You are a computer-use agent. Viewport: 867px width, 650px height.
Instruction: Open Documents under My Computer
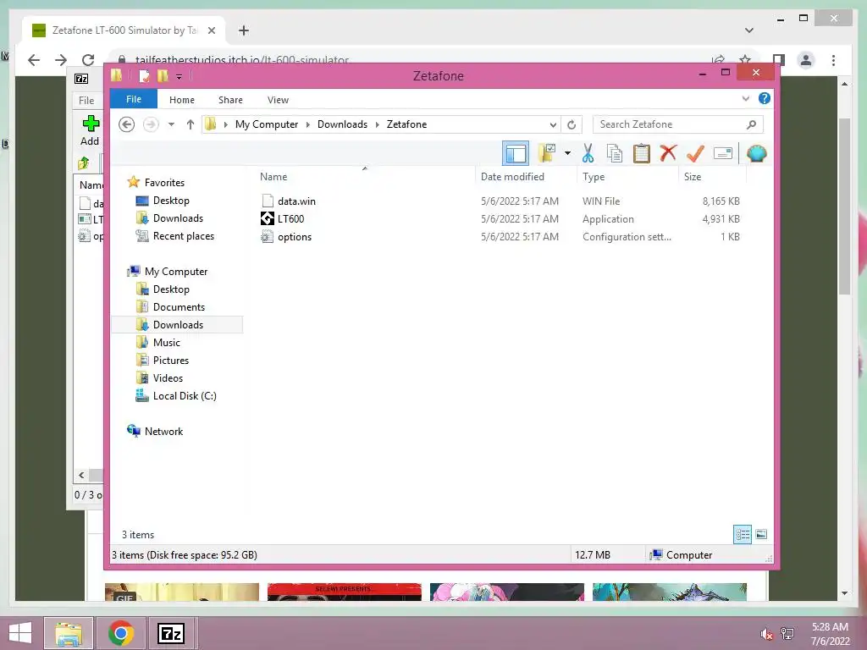click(x=179, y=306)
